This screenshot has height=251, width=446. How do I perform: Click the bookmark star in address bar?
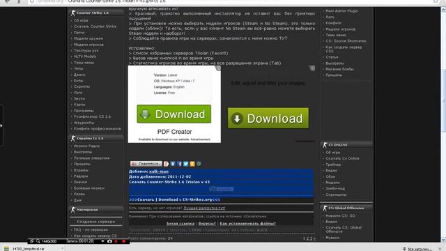tap(436, 1)
